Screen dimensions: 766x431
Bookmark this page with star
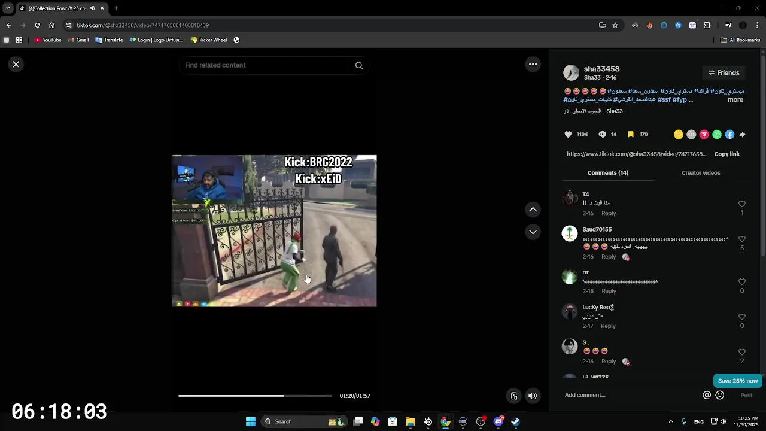(615, 25)
